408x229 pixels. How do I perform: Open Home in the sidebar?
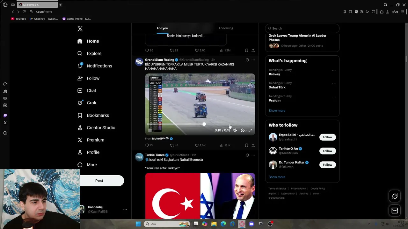tap(88, 41)
